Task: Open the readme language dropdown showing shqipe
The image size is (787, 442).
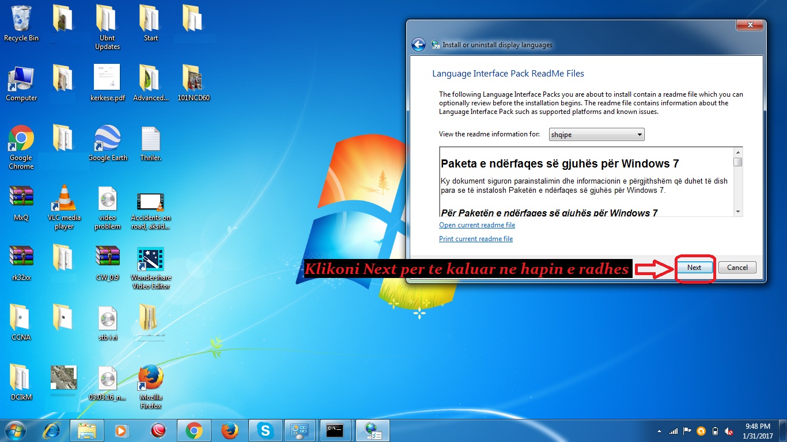Action: point(596,135)
